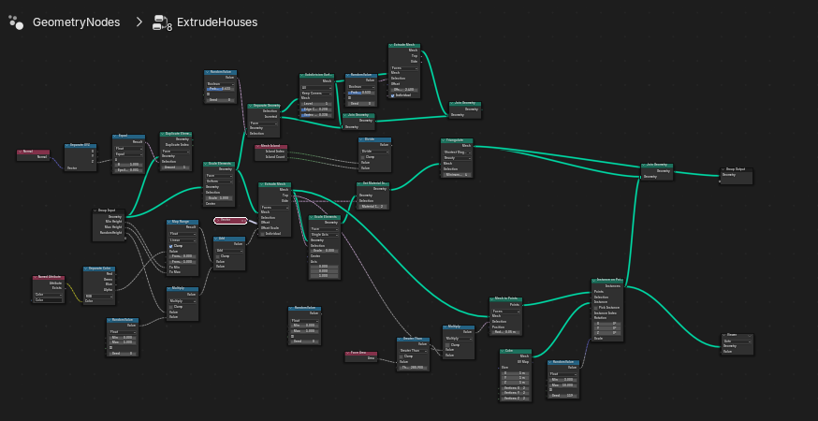This screenshot has width=818, height=421.
Task: Enable Pick Instance in Instance on Points
Action: [597, 305]
